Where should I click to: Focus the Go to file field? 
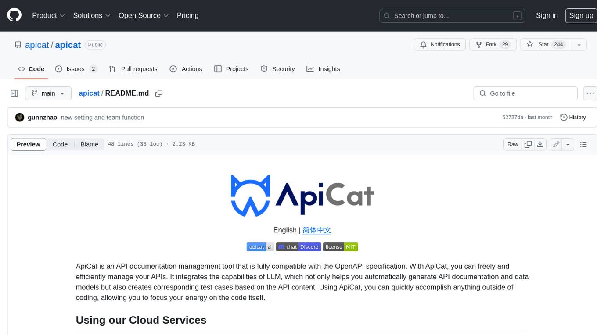point(525,93)
